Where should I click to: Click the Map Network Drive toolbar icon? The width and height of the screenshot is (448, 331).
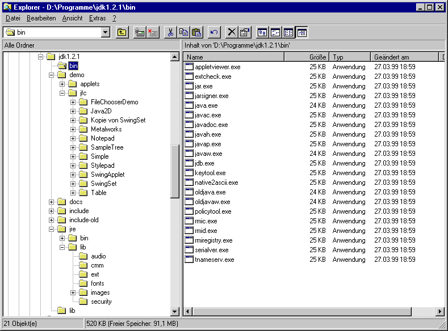pyautogui.click(x=140, y=32)
